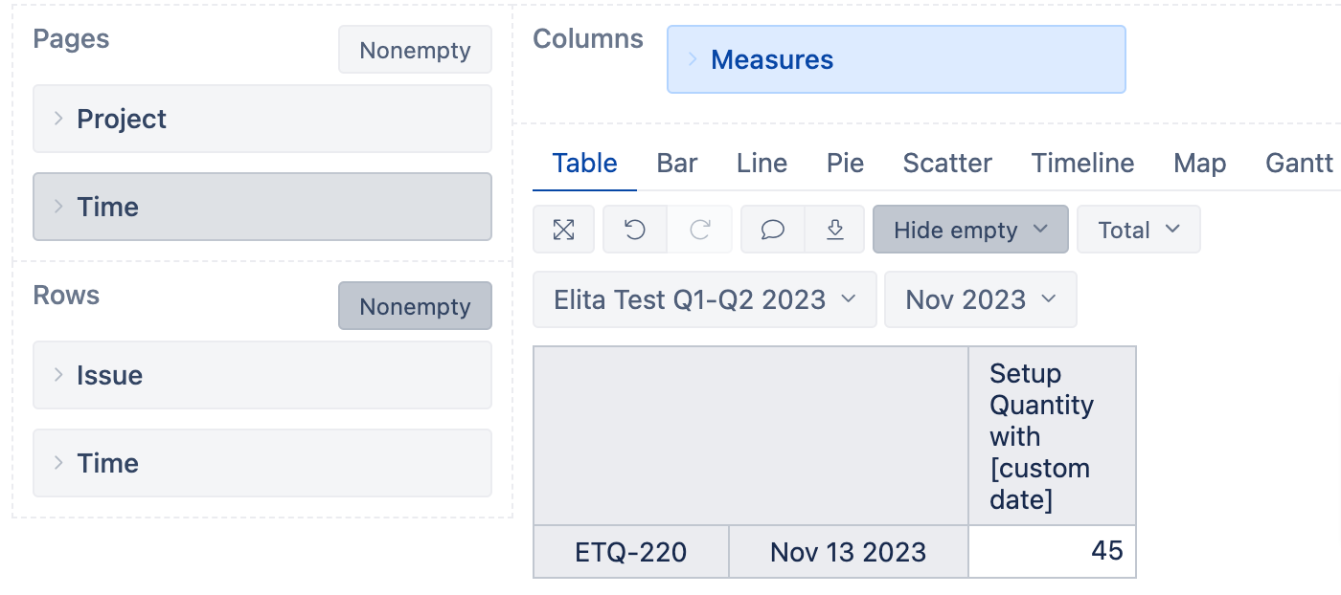Click the comment speech bubble icon

tap(772, 230)
